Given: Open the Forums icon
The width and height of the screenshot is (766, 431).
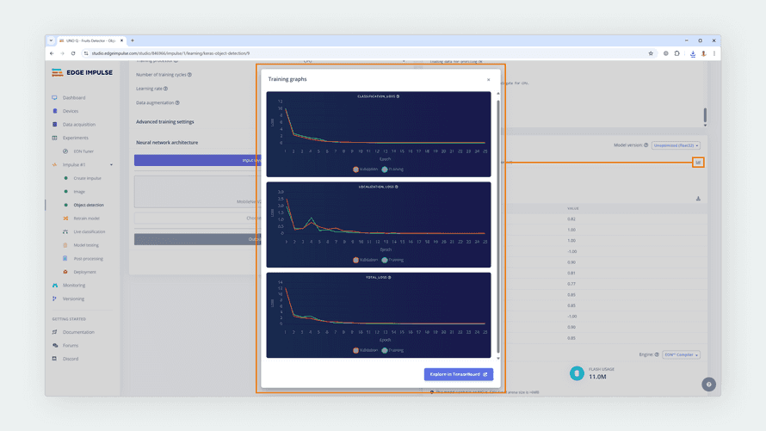Looking at the screenshot, I should pos(55,345).
